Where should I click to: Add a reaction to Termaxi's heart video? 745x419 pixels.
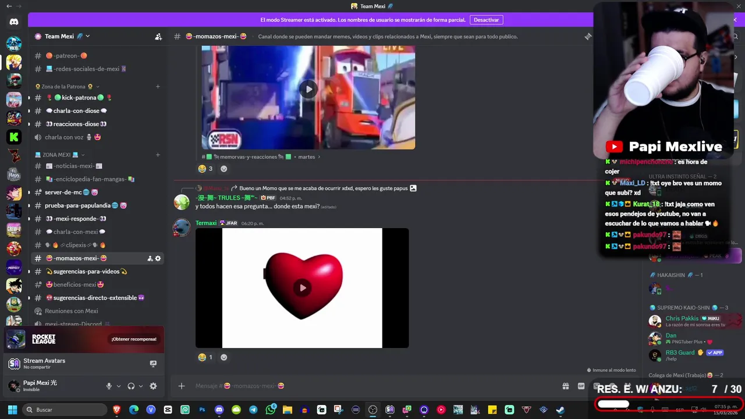click(x=223, y=357)
